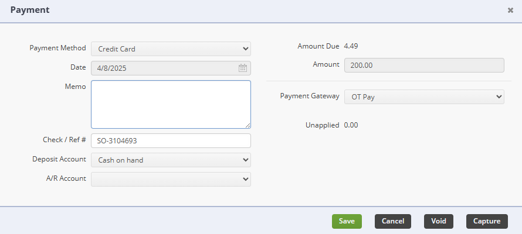
Task: Click the Payment Method label
Action: coord(57,48)
